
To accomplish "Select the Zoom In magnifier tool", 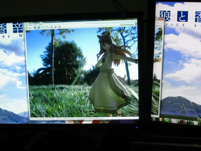I will click(51, 29).
